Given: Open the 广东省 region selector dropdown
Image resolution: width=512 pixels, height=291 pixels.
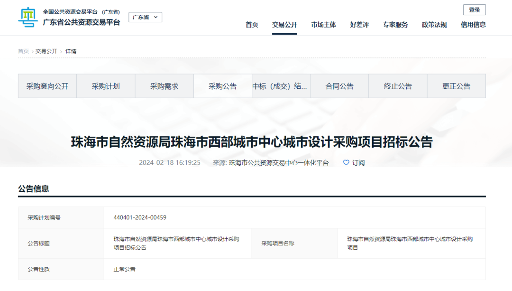Looking at the screenshot, I should coord(145,17).
